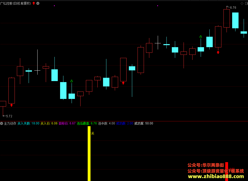Click the 买入天数: 18.00 value
The height and width of the screenshot is (181, 248).
(x=28, y=123)
